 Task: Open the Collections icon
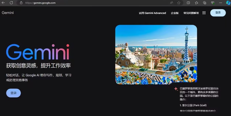(x=204, y=3)
